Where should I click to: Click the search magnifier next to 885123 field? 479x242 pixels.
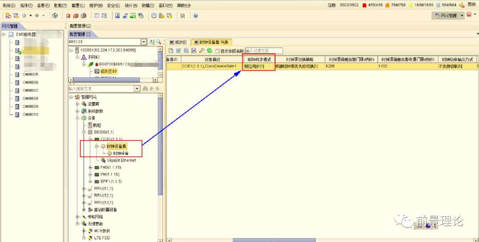click(x=159, y=42)
